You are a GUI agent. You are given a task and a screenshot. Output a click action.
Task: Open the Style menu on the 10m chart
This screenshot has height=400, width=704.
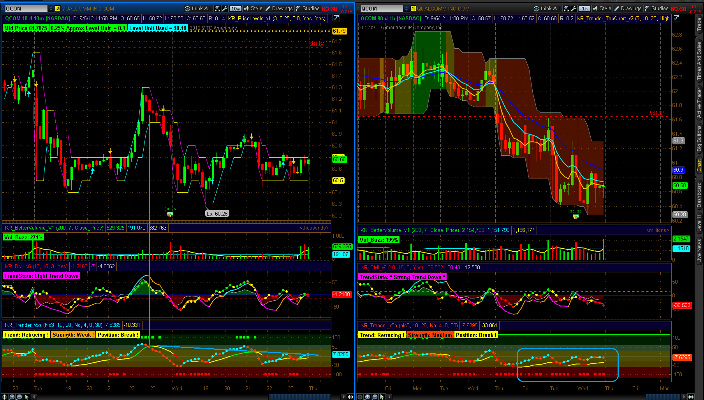[x=253, y=9]
